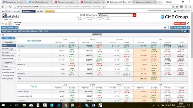Click the star favorites icon in QuikReports toolbar
Image resolution: width=193 pixels, height=108 pixels.
[3, 23]
